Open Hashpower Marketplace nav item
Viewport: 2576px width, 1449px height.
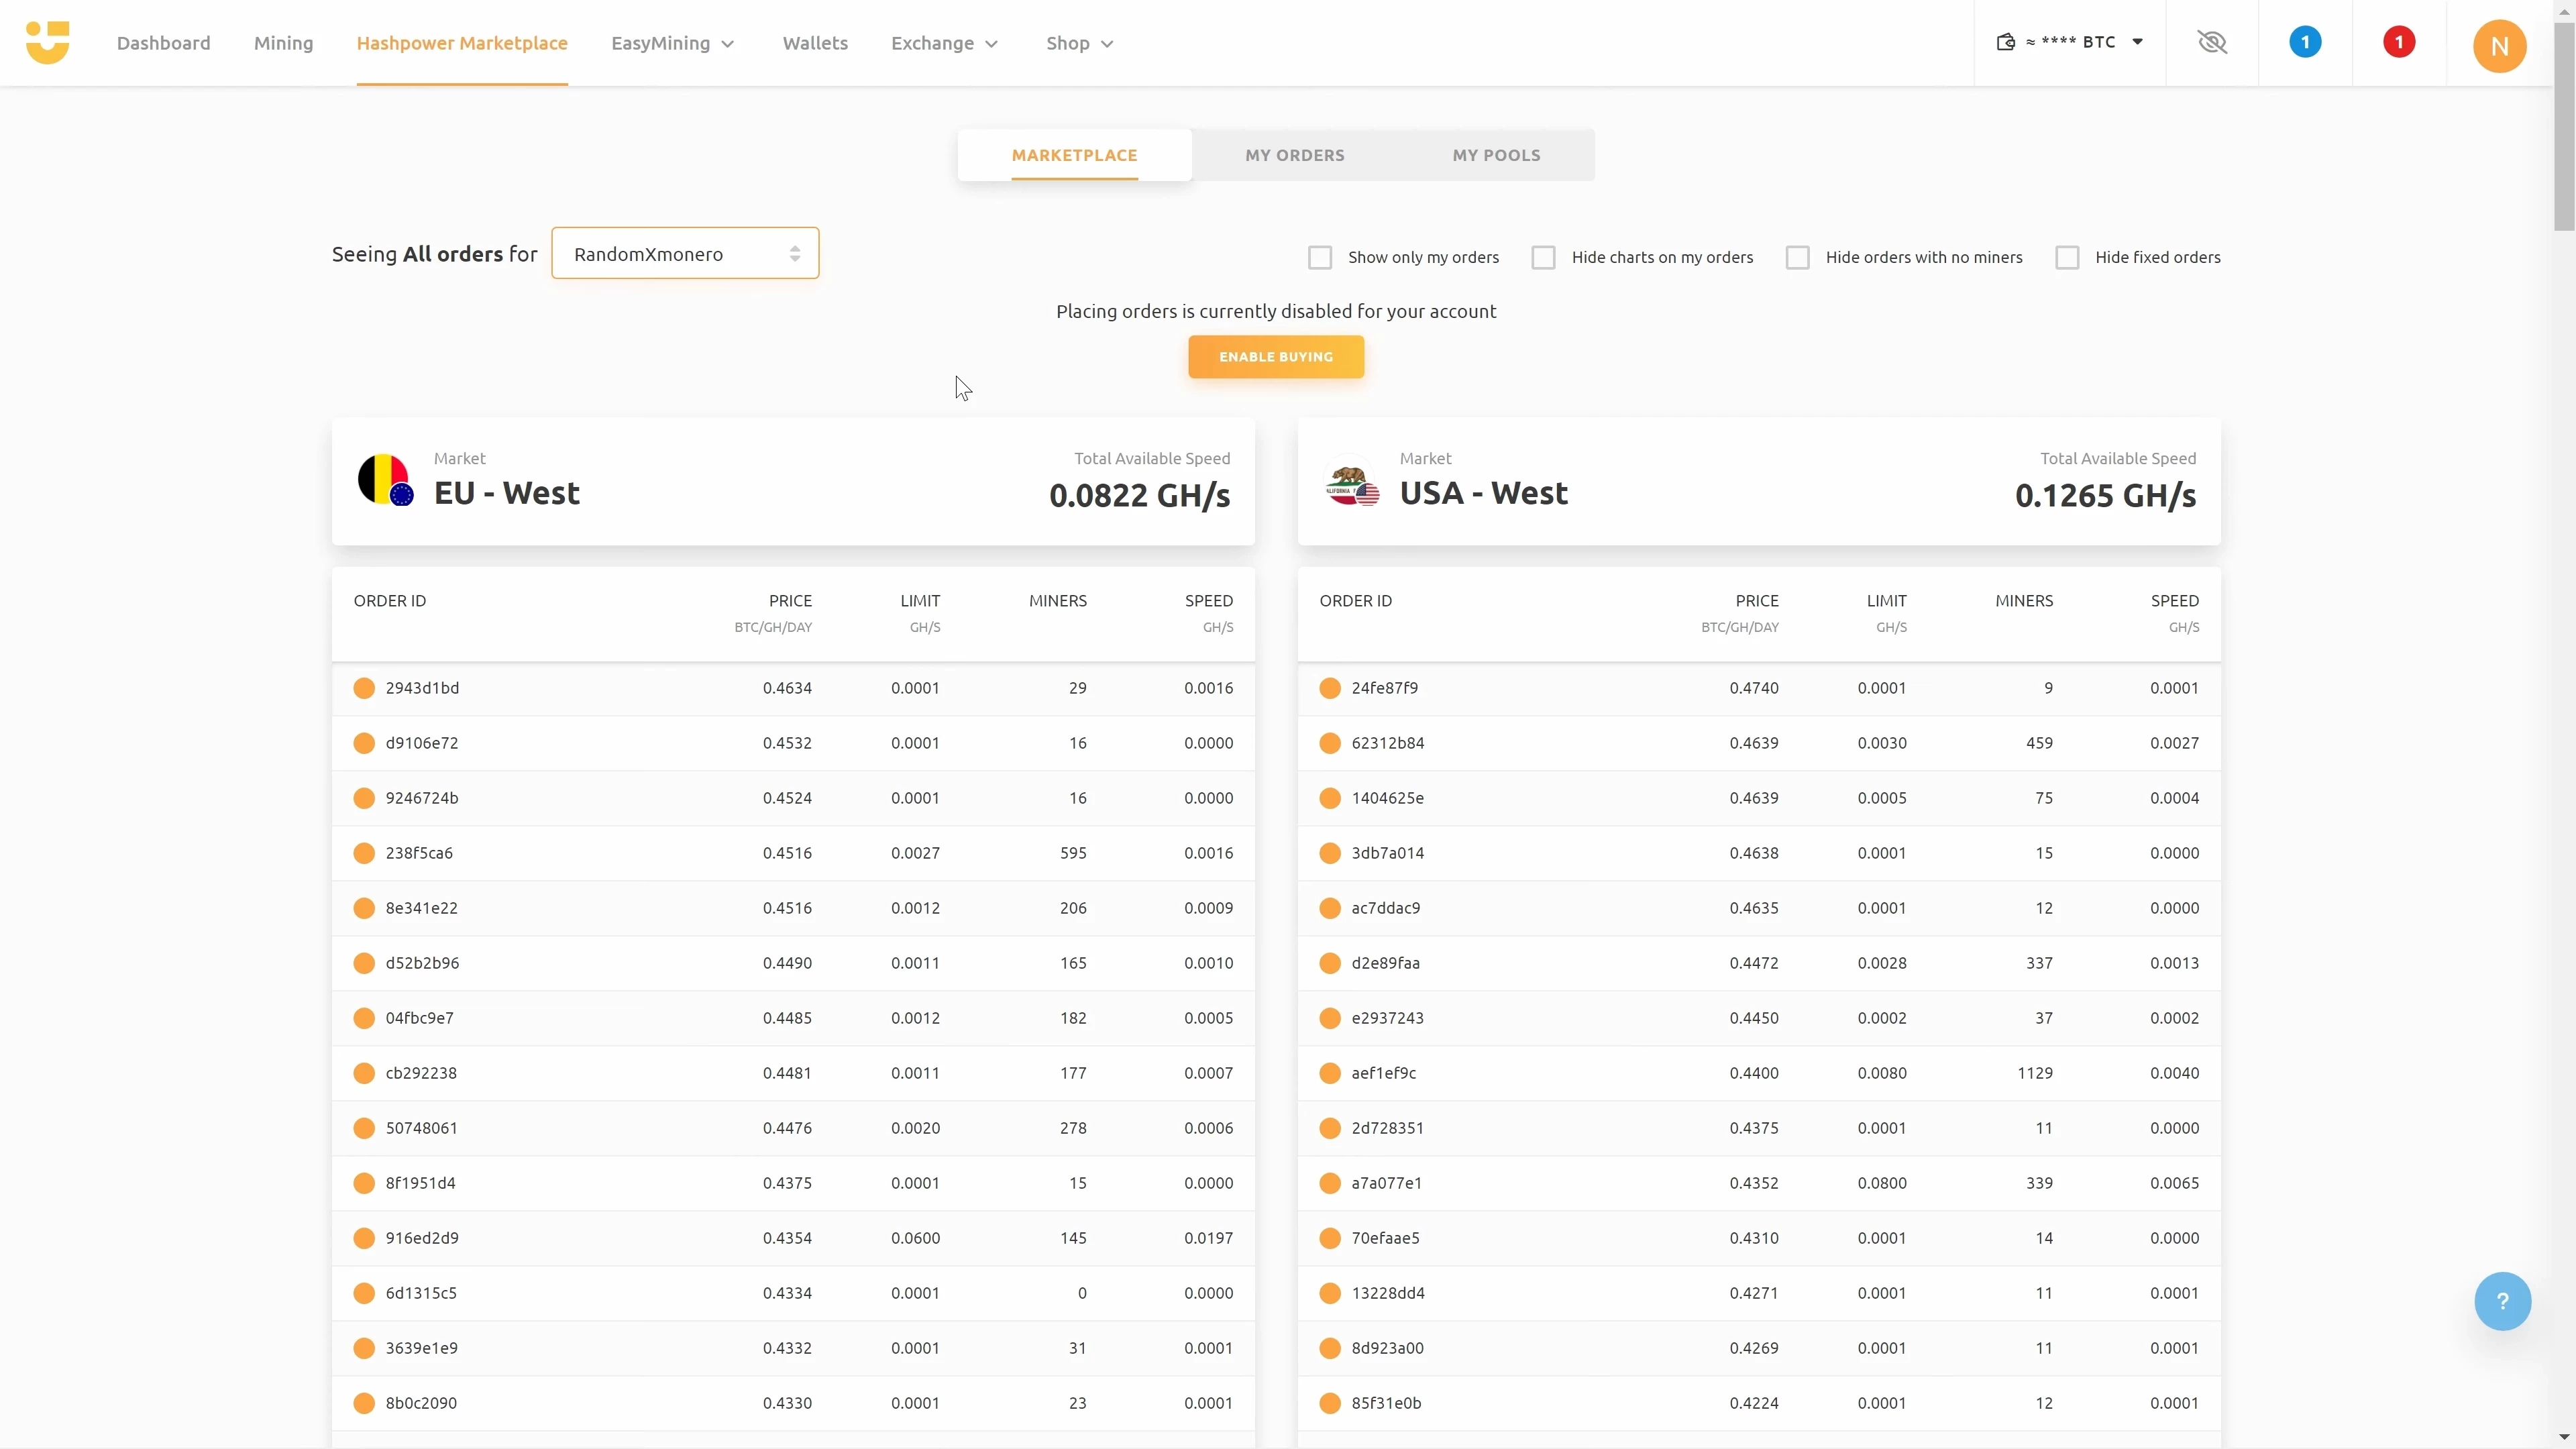pos(462,43)
